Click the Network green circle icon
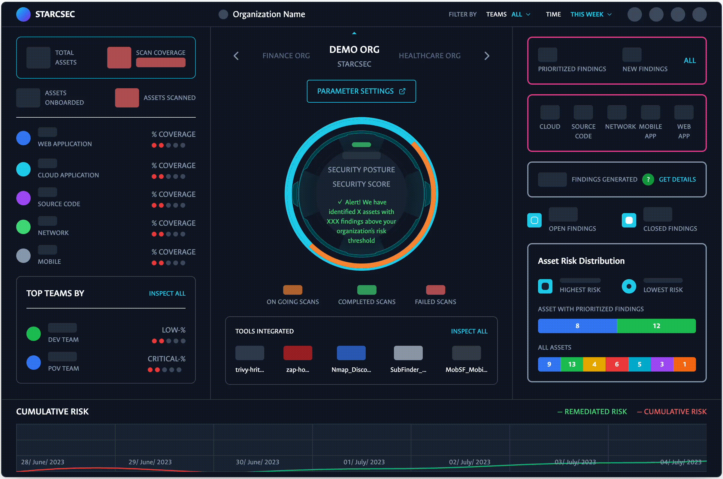This screenshot has width=723, height=479. pos(23,227)
